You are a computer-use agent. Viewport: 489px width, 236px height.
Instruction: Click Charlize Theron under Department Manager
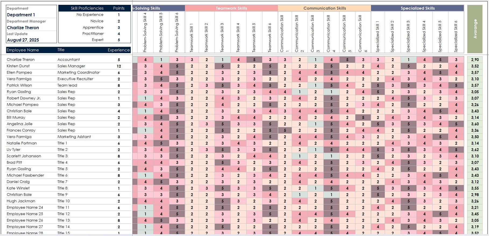coord(23,28)
